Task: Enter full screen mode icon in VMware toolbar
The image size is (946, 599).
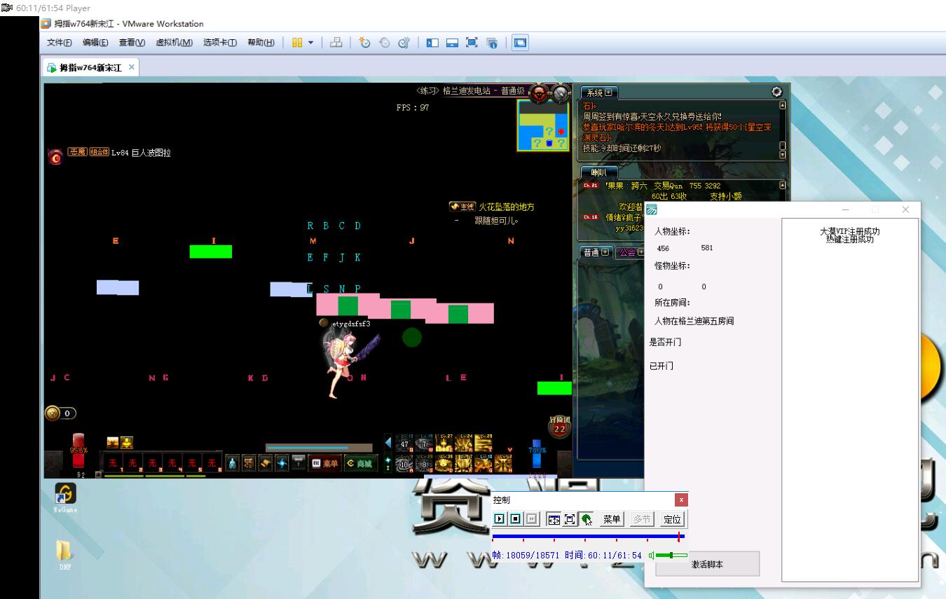Action: [x=472, y=43]
